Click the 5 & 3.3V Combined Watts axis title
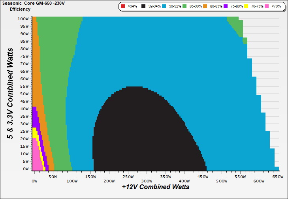The width and height of the screenshot is (288, 199). pyautogui.click(x=11, y=93)
